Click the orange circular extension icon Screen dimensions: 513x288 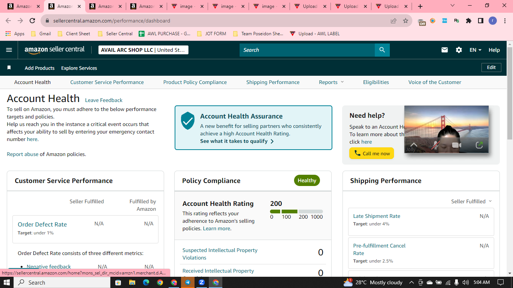433,21
